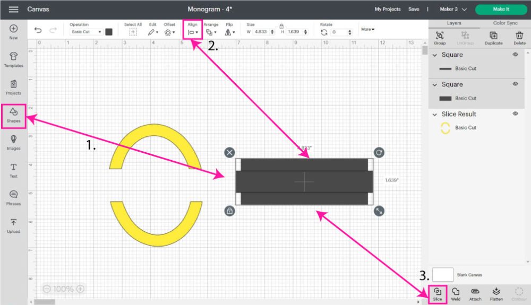
Task: Click the Flatten icon
Action: click(496, 293)
